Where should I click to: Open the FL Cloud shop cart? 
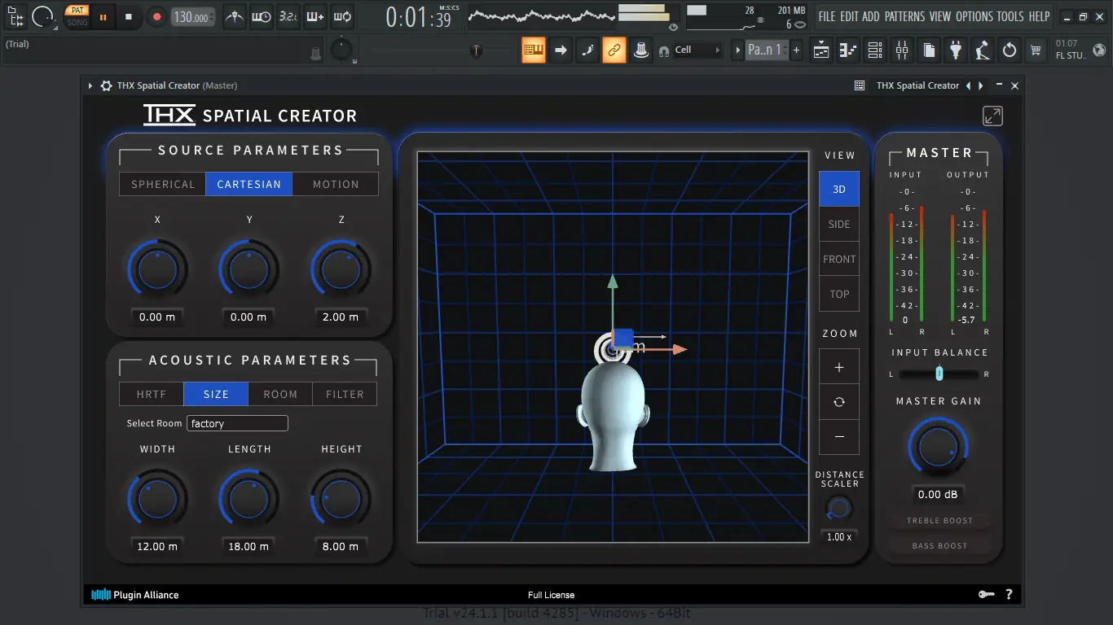click(1036, 50)
